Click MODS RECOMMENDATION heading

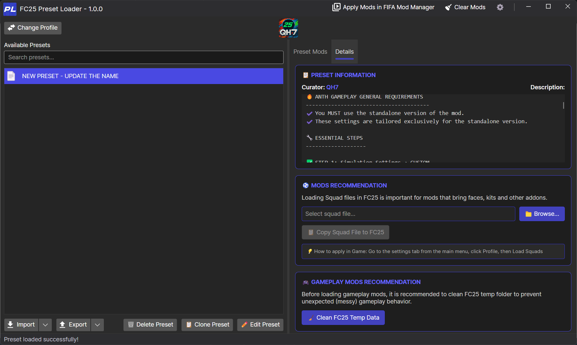(349, 186)
